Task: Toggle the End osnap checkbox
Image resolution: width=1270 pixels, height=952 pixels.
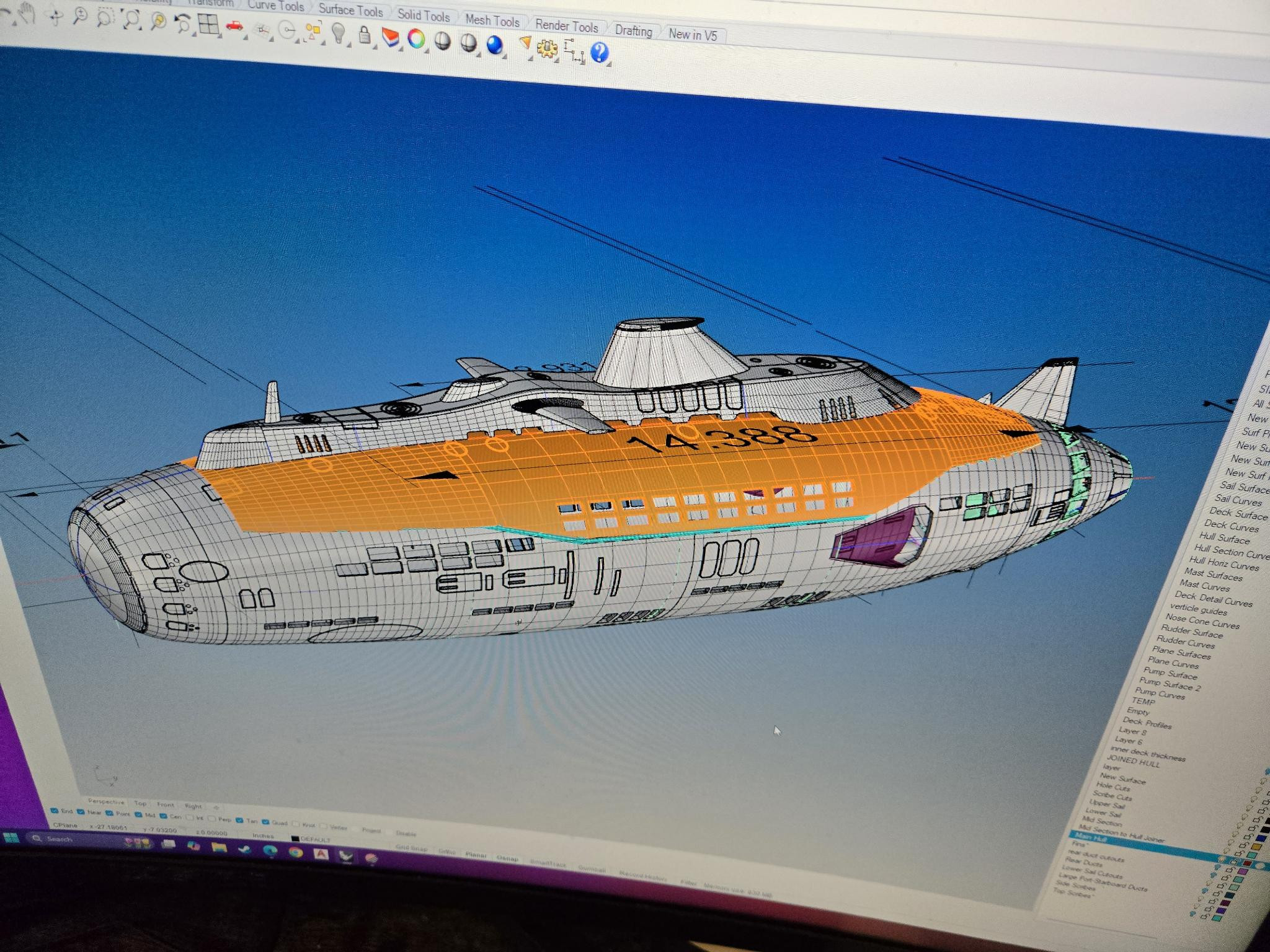Action: pos(55,811)
